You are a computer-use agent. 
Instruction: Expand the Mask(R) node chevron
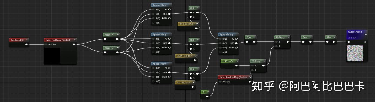point(118,35)
